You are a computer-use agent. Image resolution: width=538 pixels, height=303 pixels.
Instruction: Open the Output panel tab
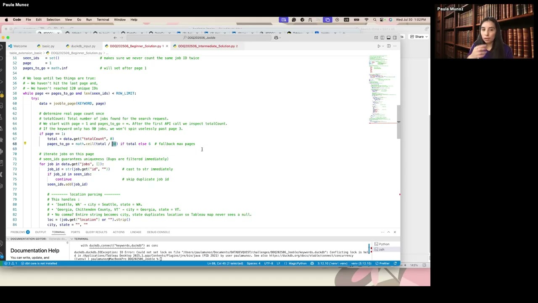coord(40,232)
